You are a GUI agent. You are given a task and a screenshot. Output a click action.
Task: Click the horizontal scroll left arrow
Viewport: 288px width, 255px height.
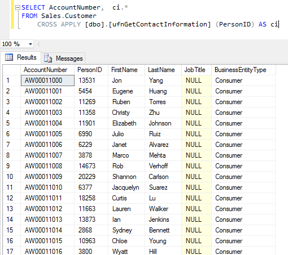(39, 44)
